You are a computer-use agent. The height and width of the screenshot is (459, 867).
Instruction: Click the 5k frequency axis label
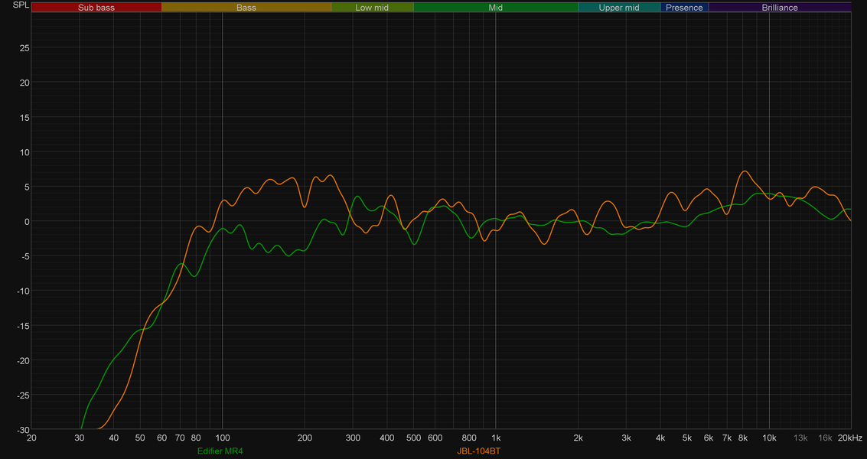686,438
